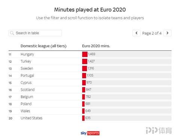Sort by Domestic league column header
The width and height of the screenshot is (178, 140).
[x=44, y=46]
